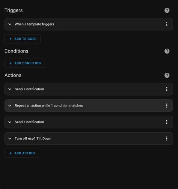This screenshot has width=178, height=189.
Task: Select the Turn off esp1 Tilt Down action row
Action: (89, 138)
